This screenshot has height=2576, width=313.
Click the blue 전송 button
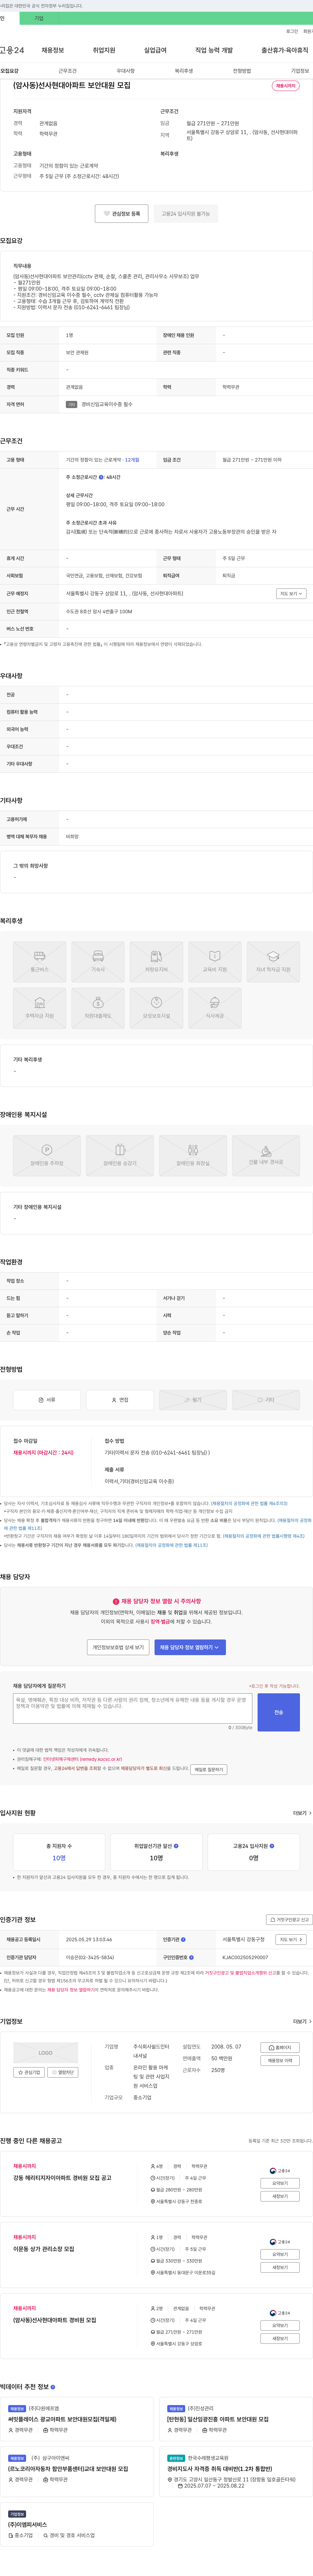(279, 1712)
